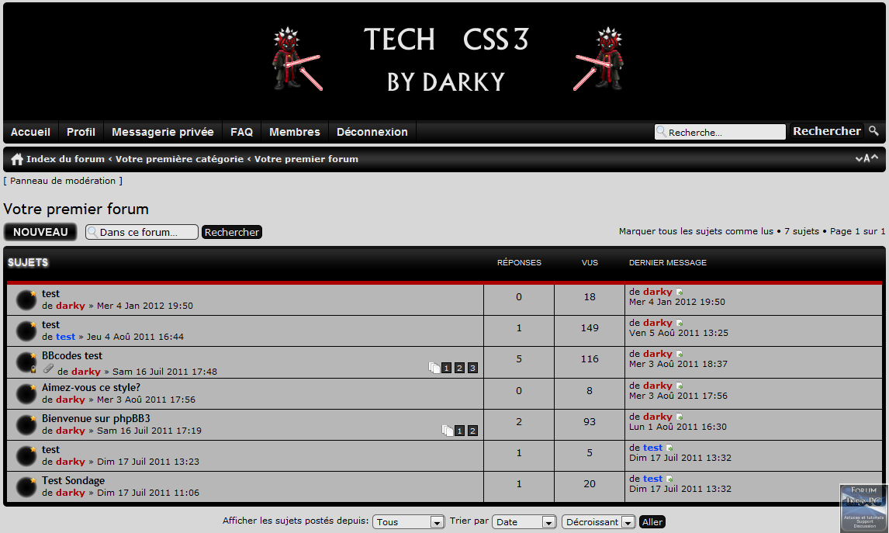Click the topic icon for Aimez-vous ce style?

[x=26, y=393]
